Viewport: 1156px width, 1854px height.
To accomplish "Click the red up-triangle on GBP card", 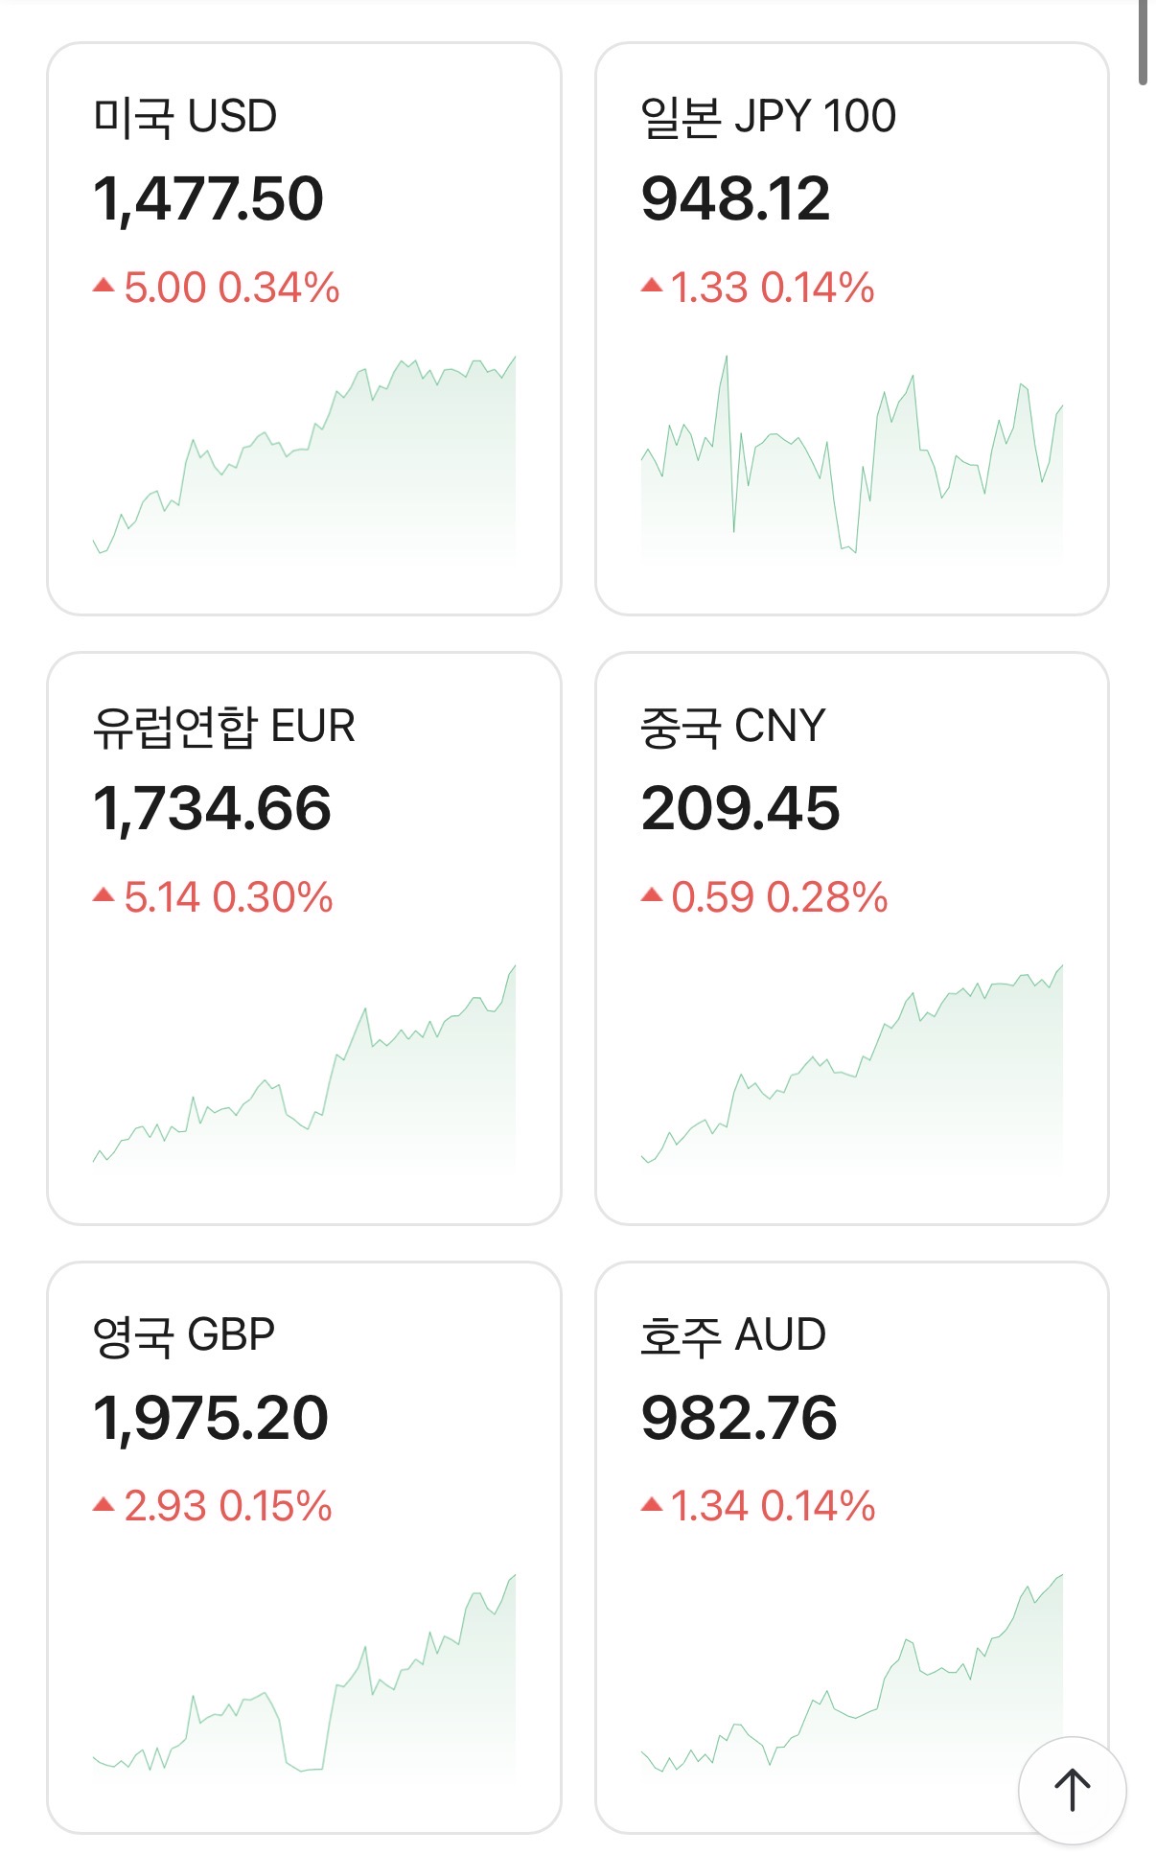I will [x=104, y=1505].
